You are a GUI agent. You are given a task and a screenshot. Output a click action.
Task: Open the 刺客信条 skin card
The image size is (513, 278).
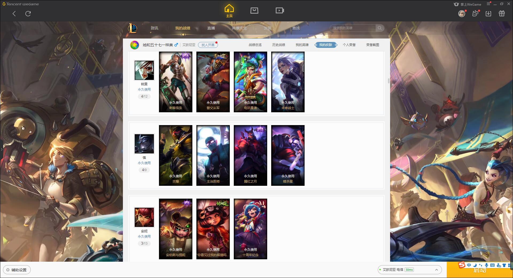coord(176,82)
